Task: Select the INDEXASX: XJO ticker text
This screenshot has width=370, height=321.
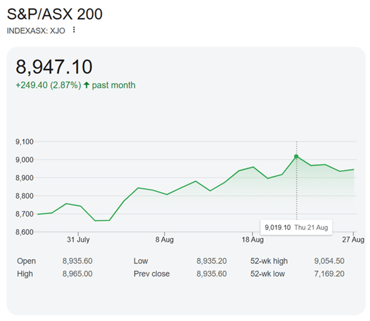Action: [x=36, y=31]
